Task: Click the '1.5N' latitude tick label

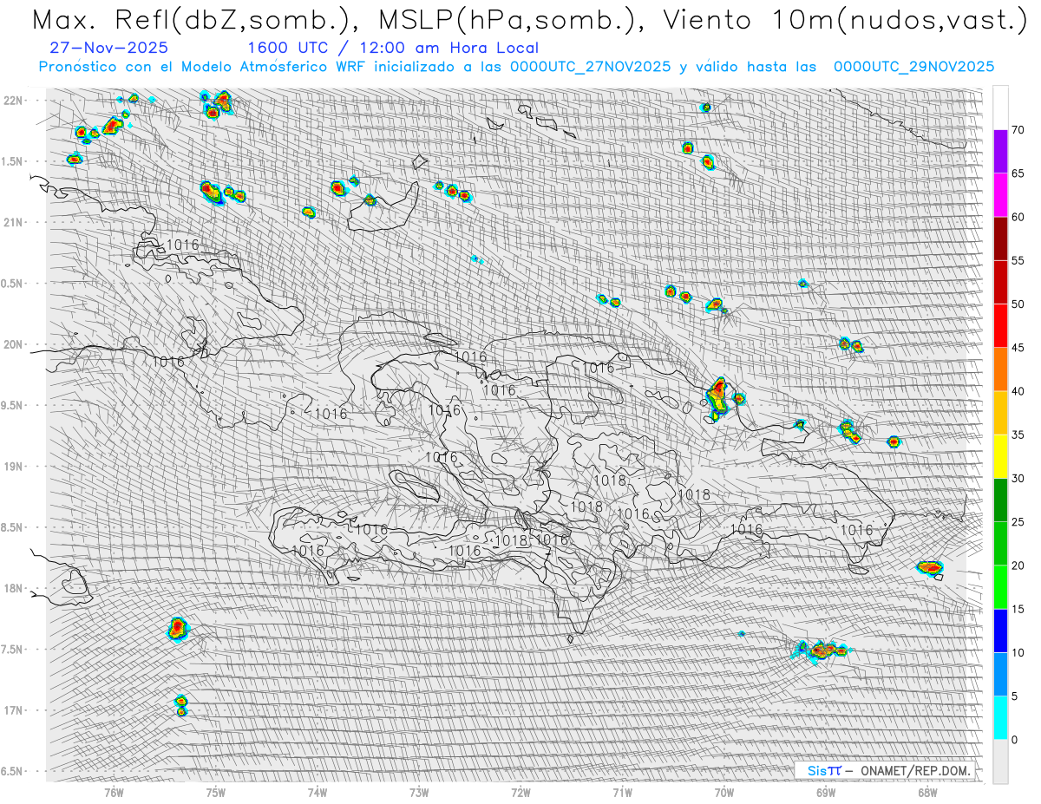Action: 13,161
